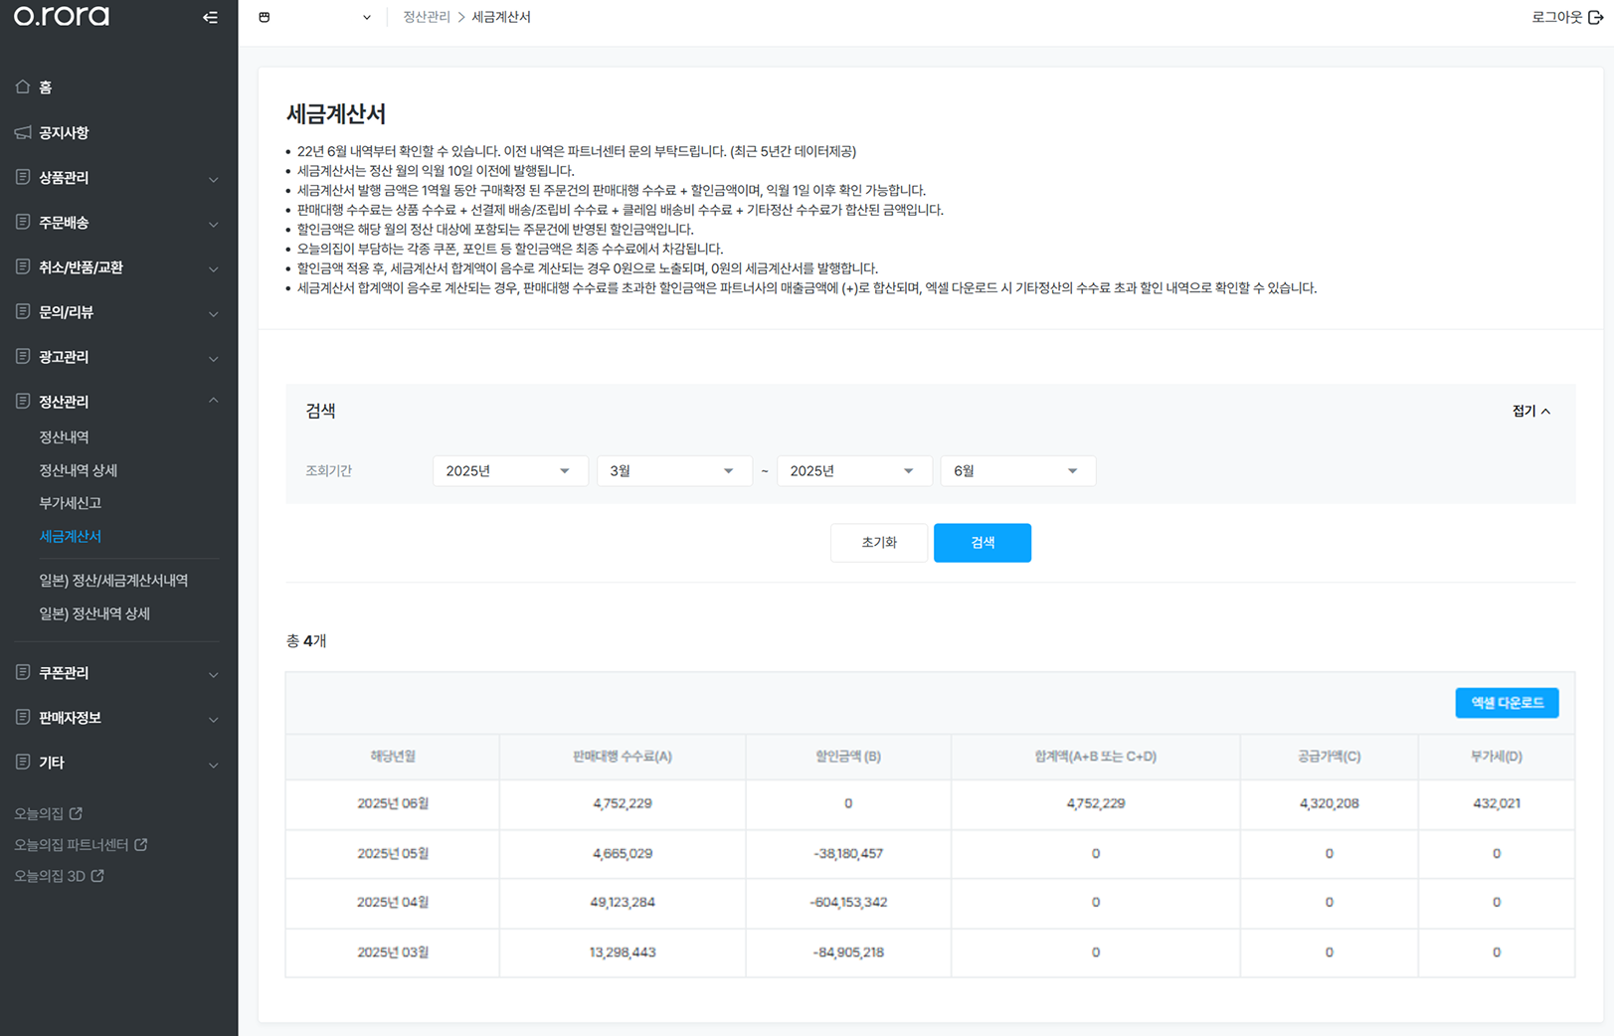Viewport: 1614px width, 1036px height.
Task: Click the 로그아웃 link
Action: [1557, 17]
